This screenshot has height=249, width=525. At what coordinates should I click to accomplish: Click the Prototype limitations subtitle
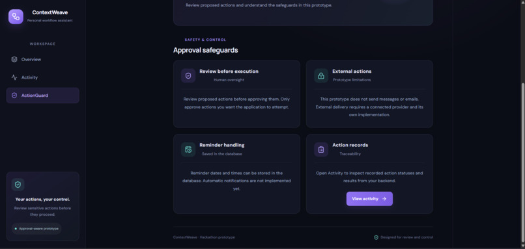click(352, 80)
